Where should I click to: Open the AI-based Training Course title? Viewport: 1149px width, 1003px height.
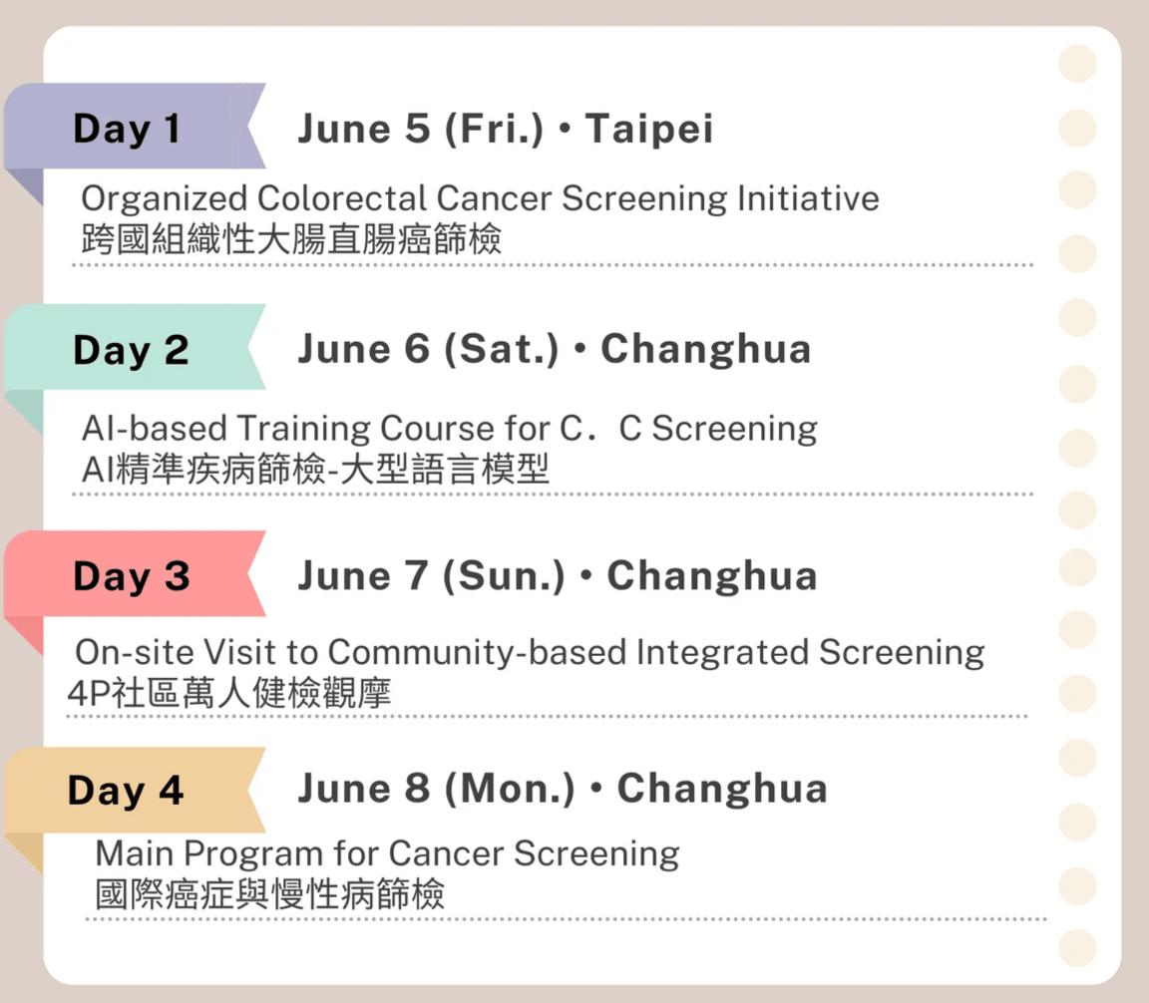pyautogui.click(x=449, y=429)
